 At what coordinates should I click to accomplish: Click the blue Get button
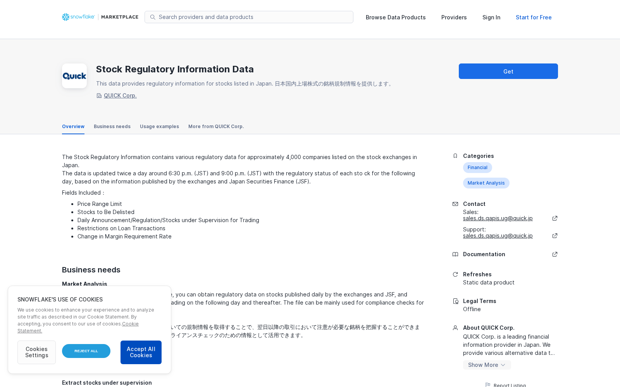click(508, 71)
